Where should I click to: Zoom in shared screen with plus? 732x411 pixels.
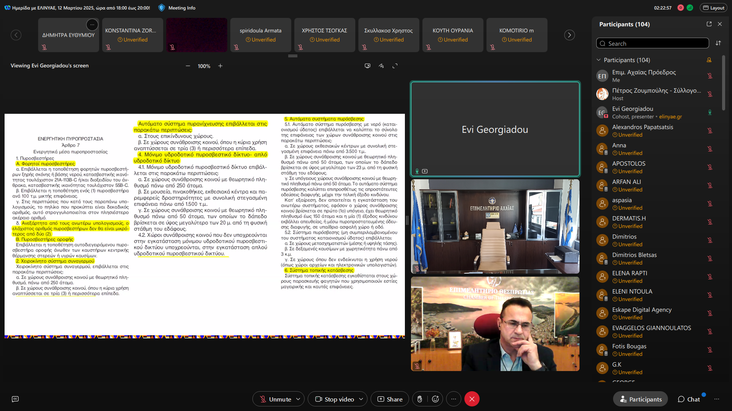220,66
